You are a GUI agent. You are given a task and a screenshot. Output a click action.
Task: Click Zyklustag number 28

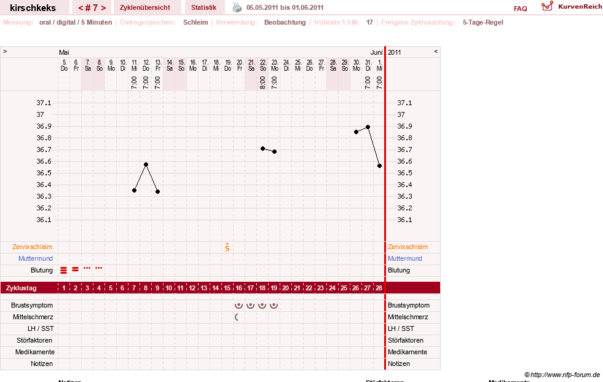[379, 288]
